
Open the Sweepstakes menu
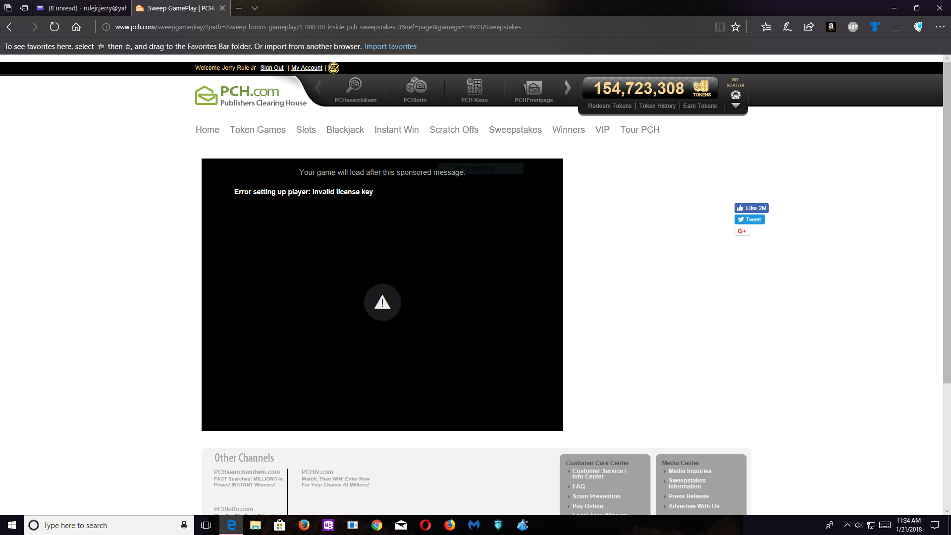click(x=515, y=130)
